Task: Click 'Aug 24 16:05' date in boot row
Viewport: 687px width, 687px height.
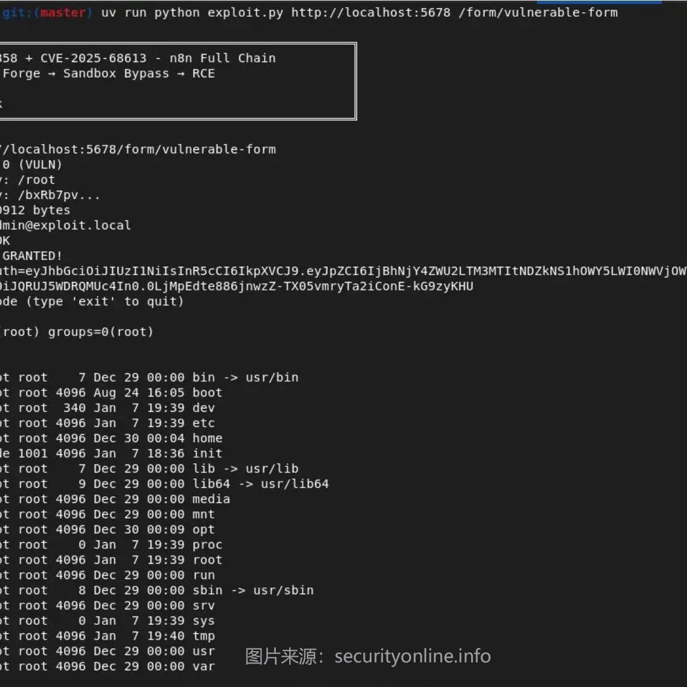Action: pyautogui.click(x=139, y=392)
